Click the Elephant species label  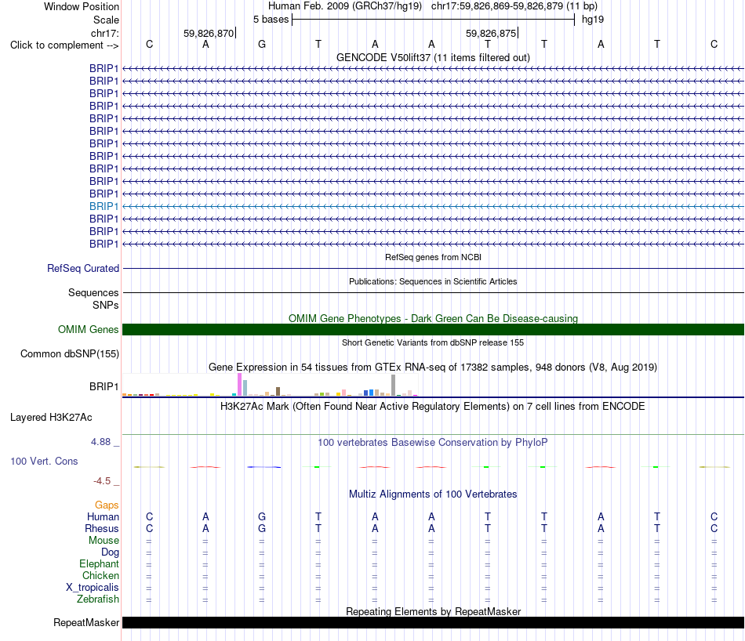click(x=100, y=563)
